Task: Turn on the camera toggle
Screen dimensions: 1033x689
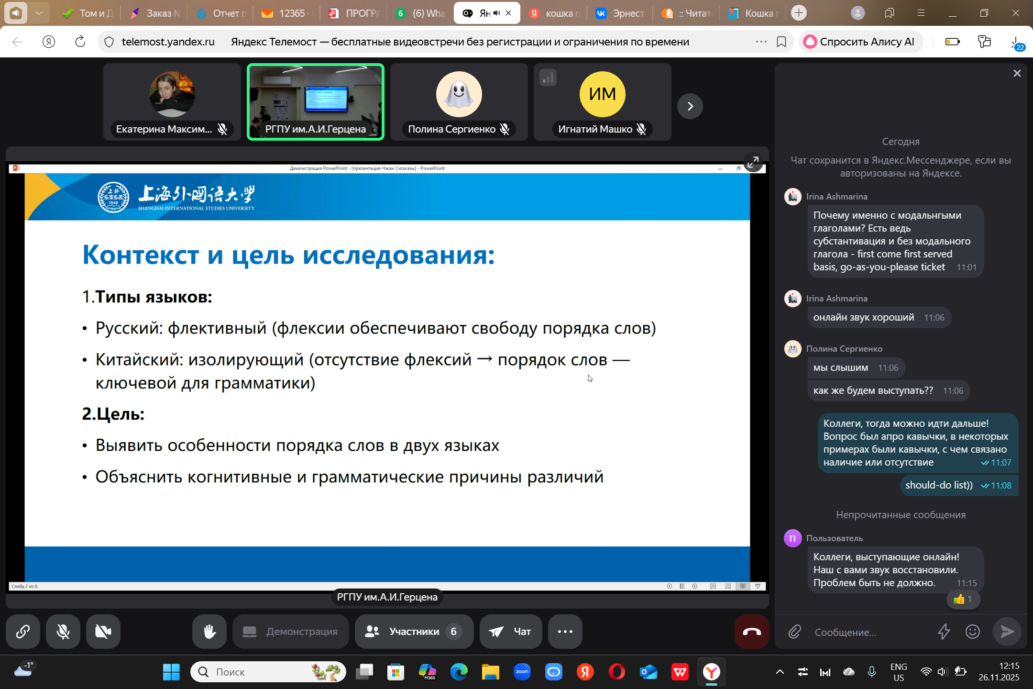Action: click(103, 632)
